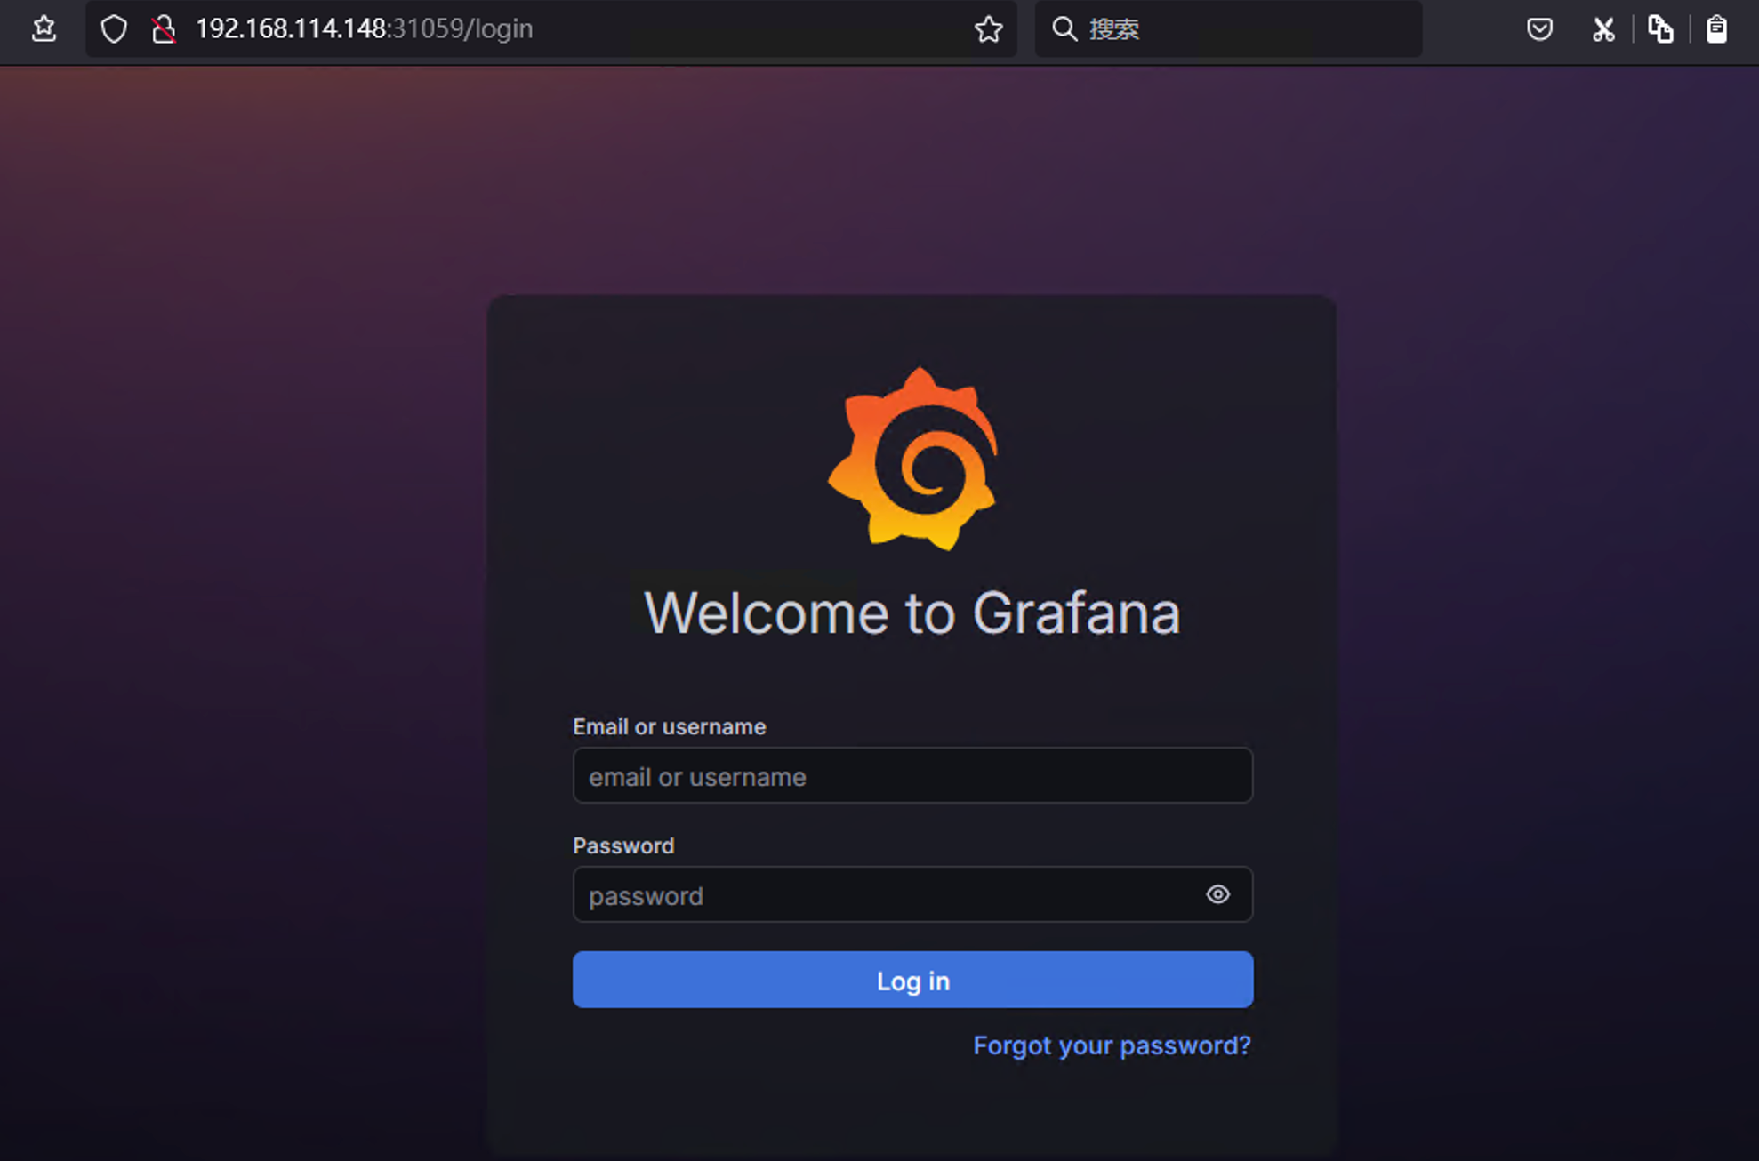Focus the Password input field
This screenshot has height=1161, width=1759.
click(912, 894)
